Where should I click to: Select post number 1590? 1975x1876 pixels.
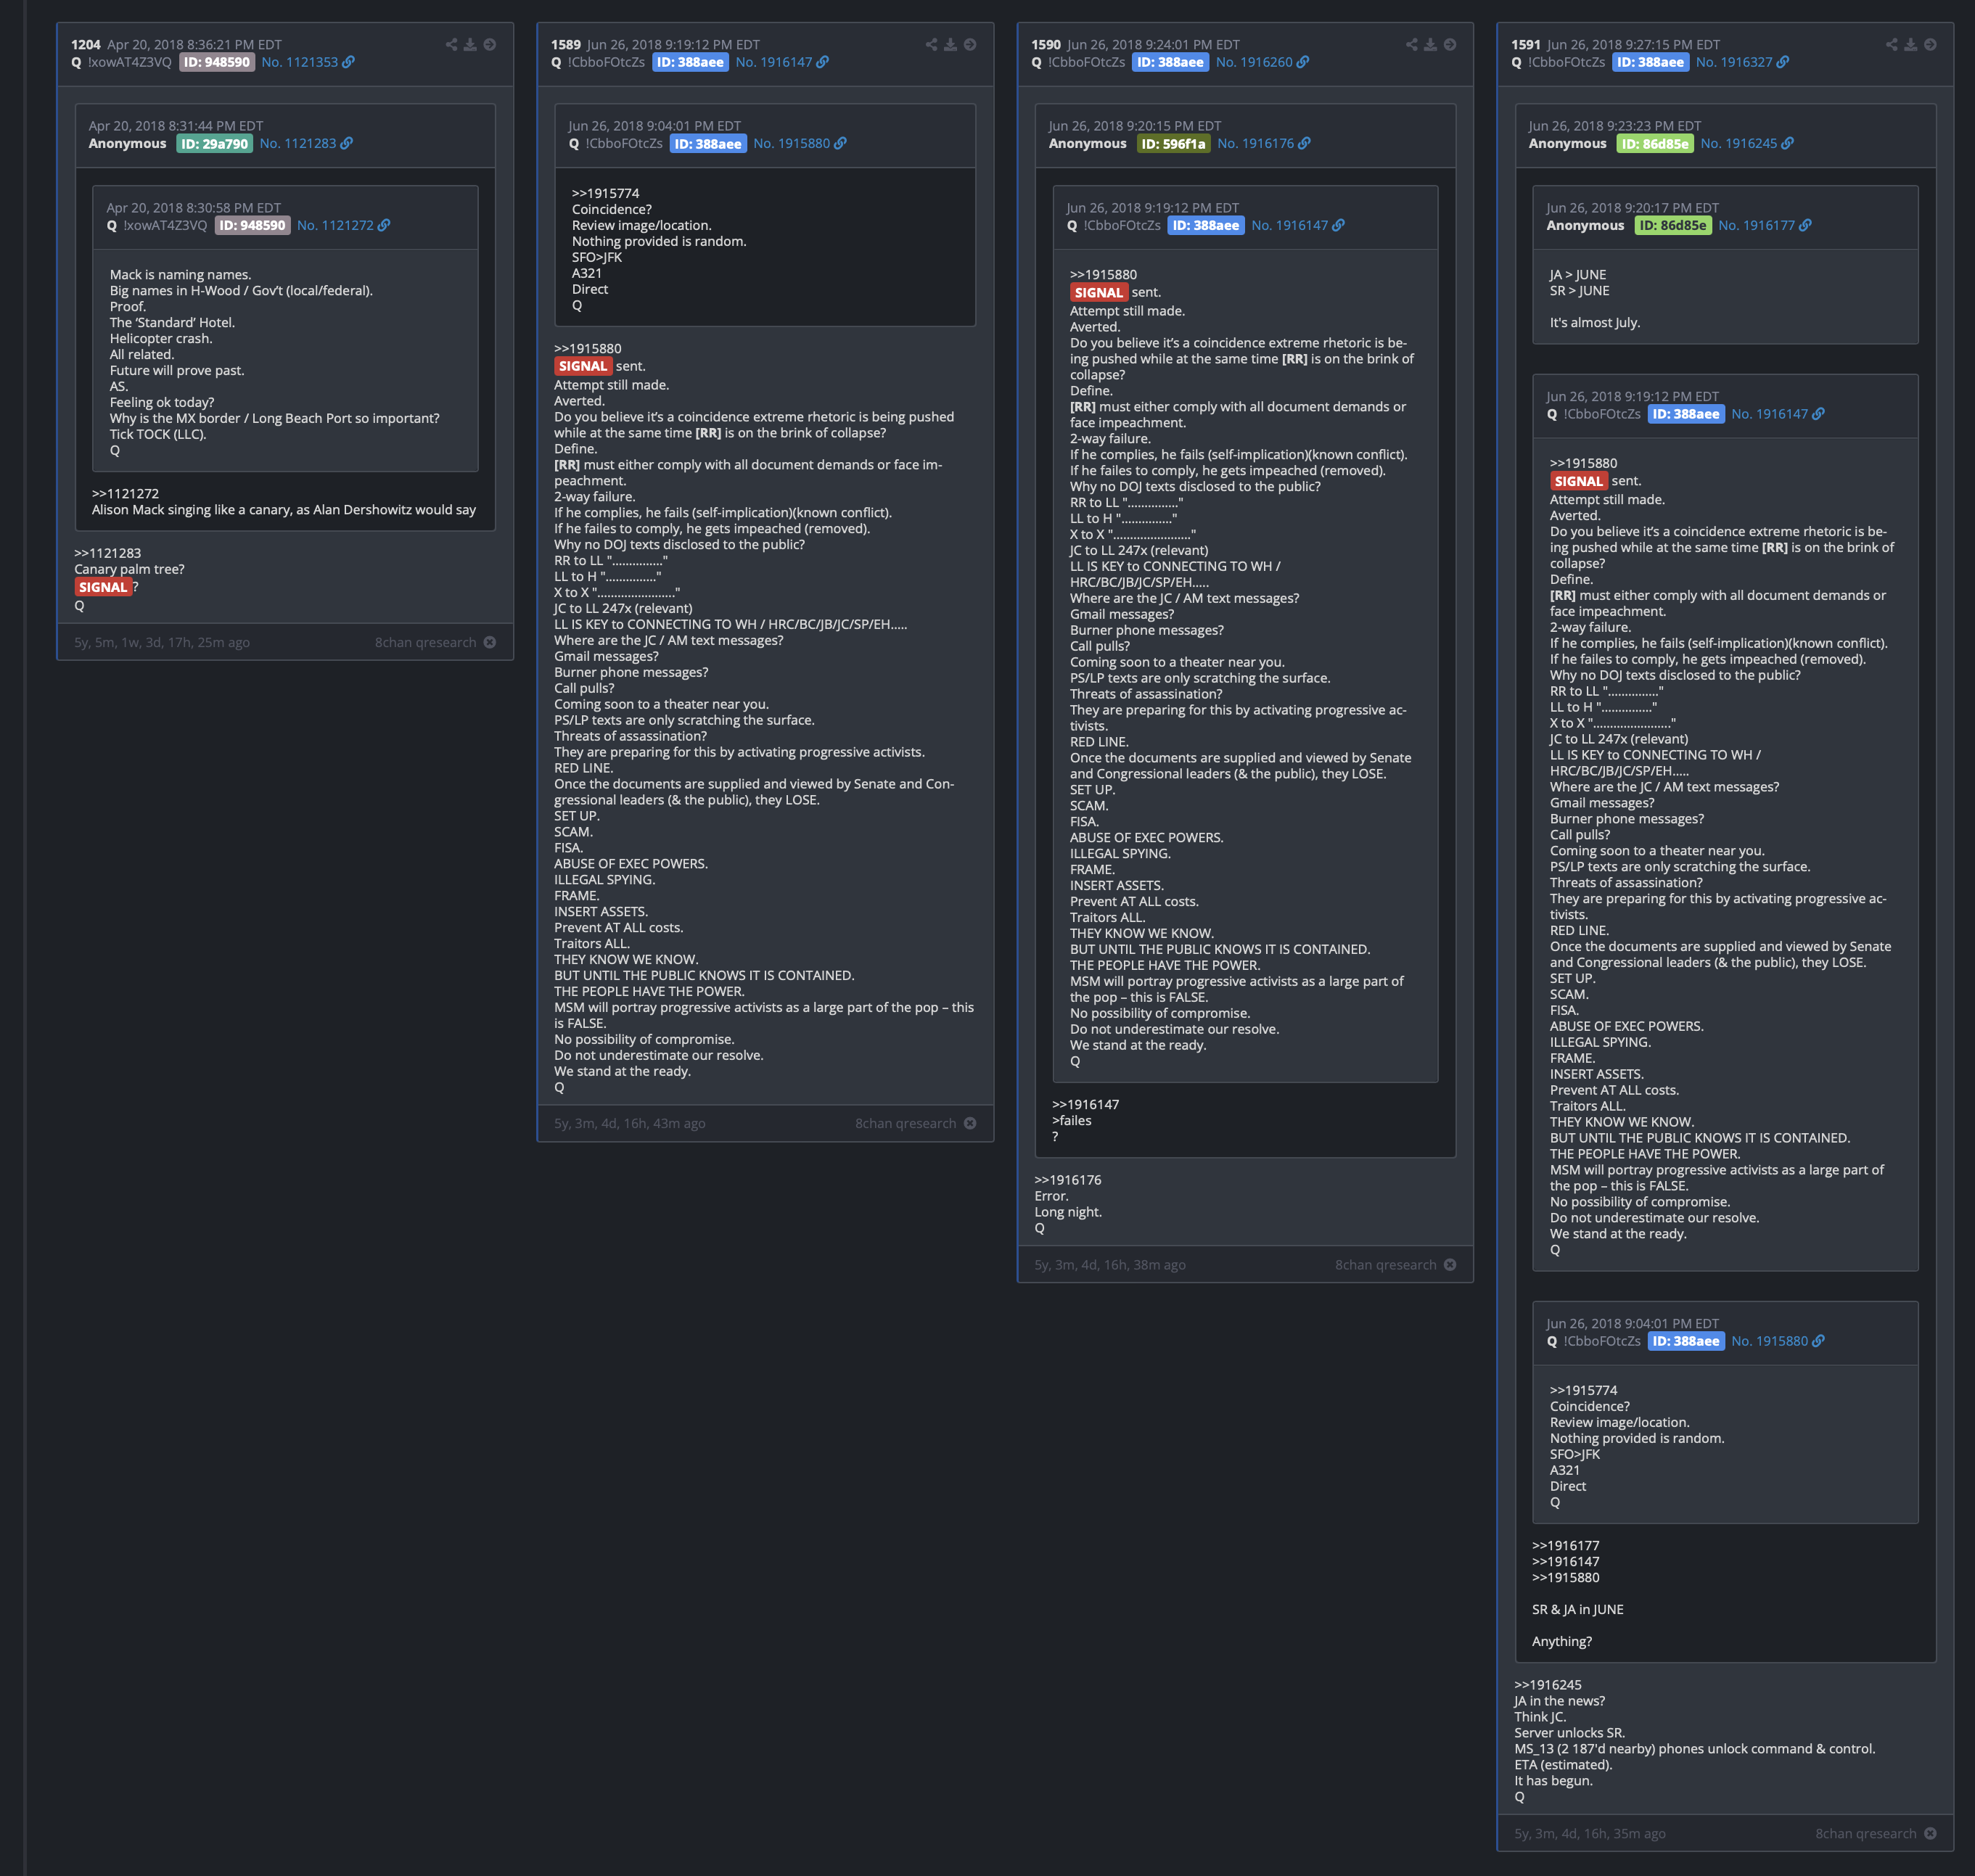(x=1046, y=45)
